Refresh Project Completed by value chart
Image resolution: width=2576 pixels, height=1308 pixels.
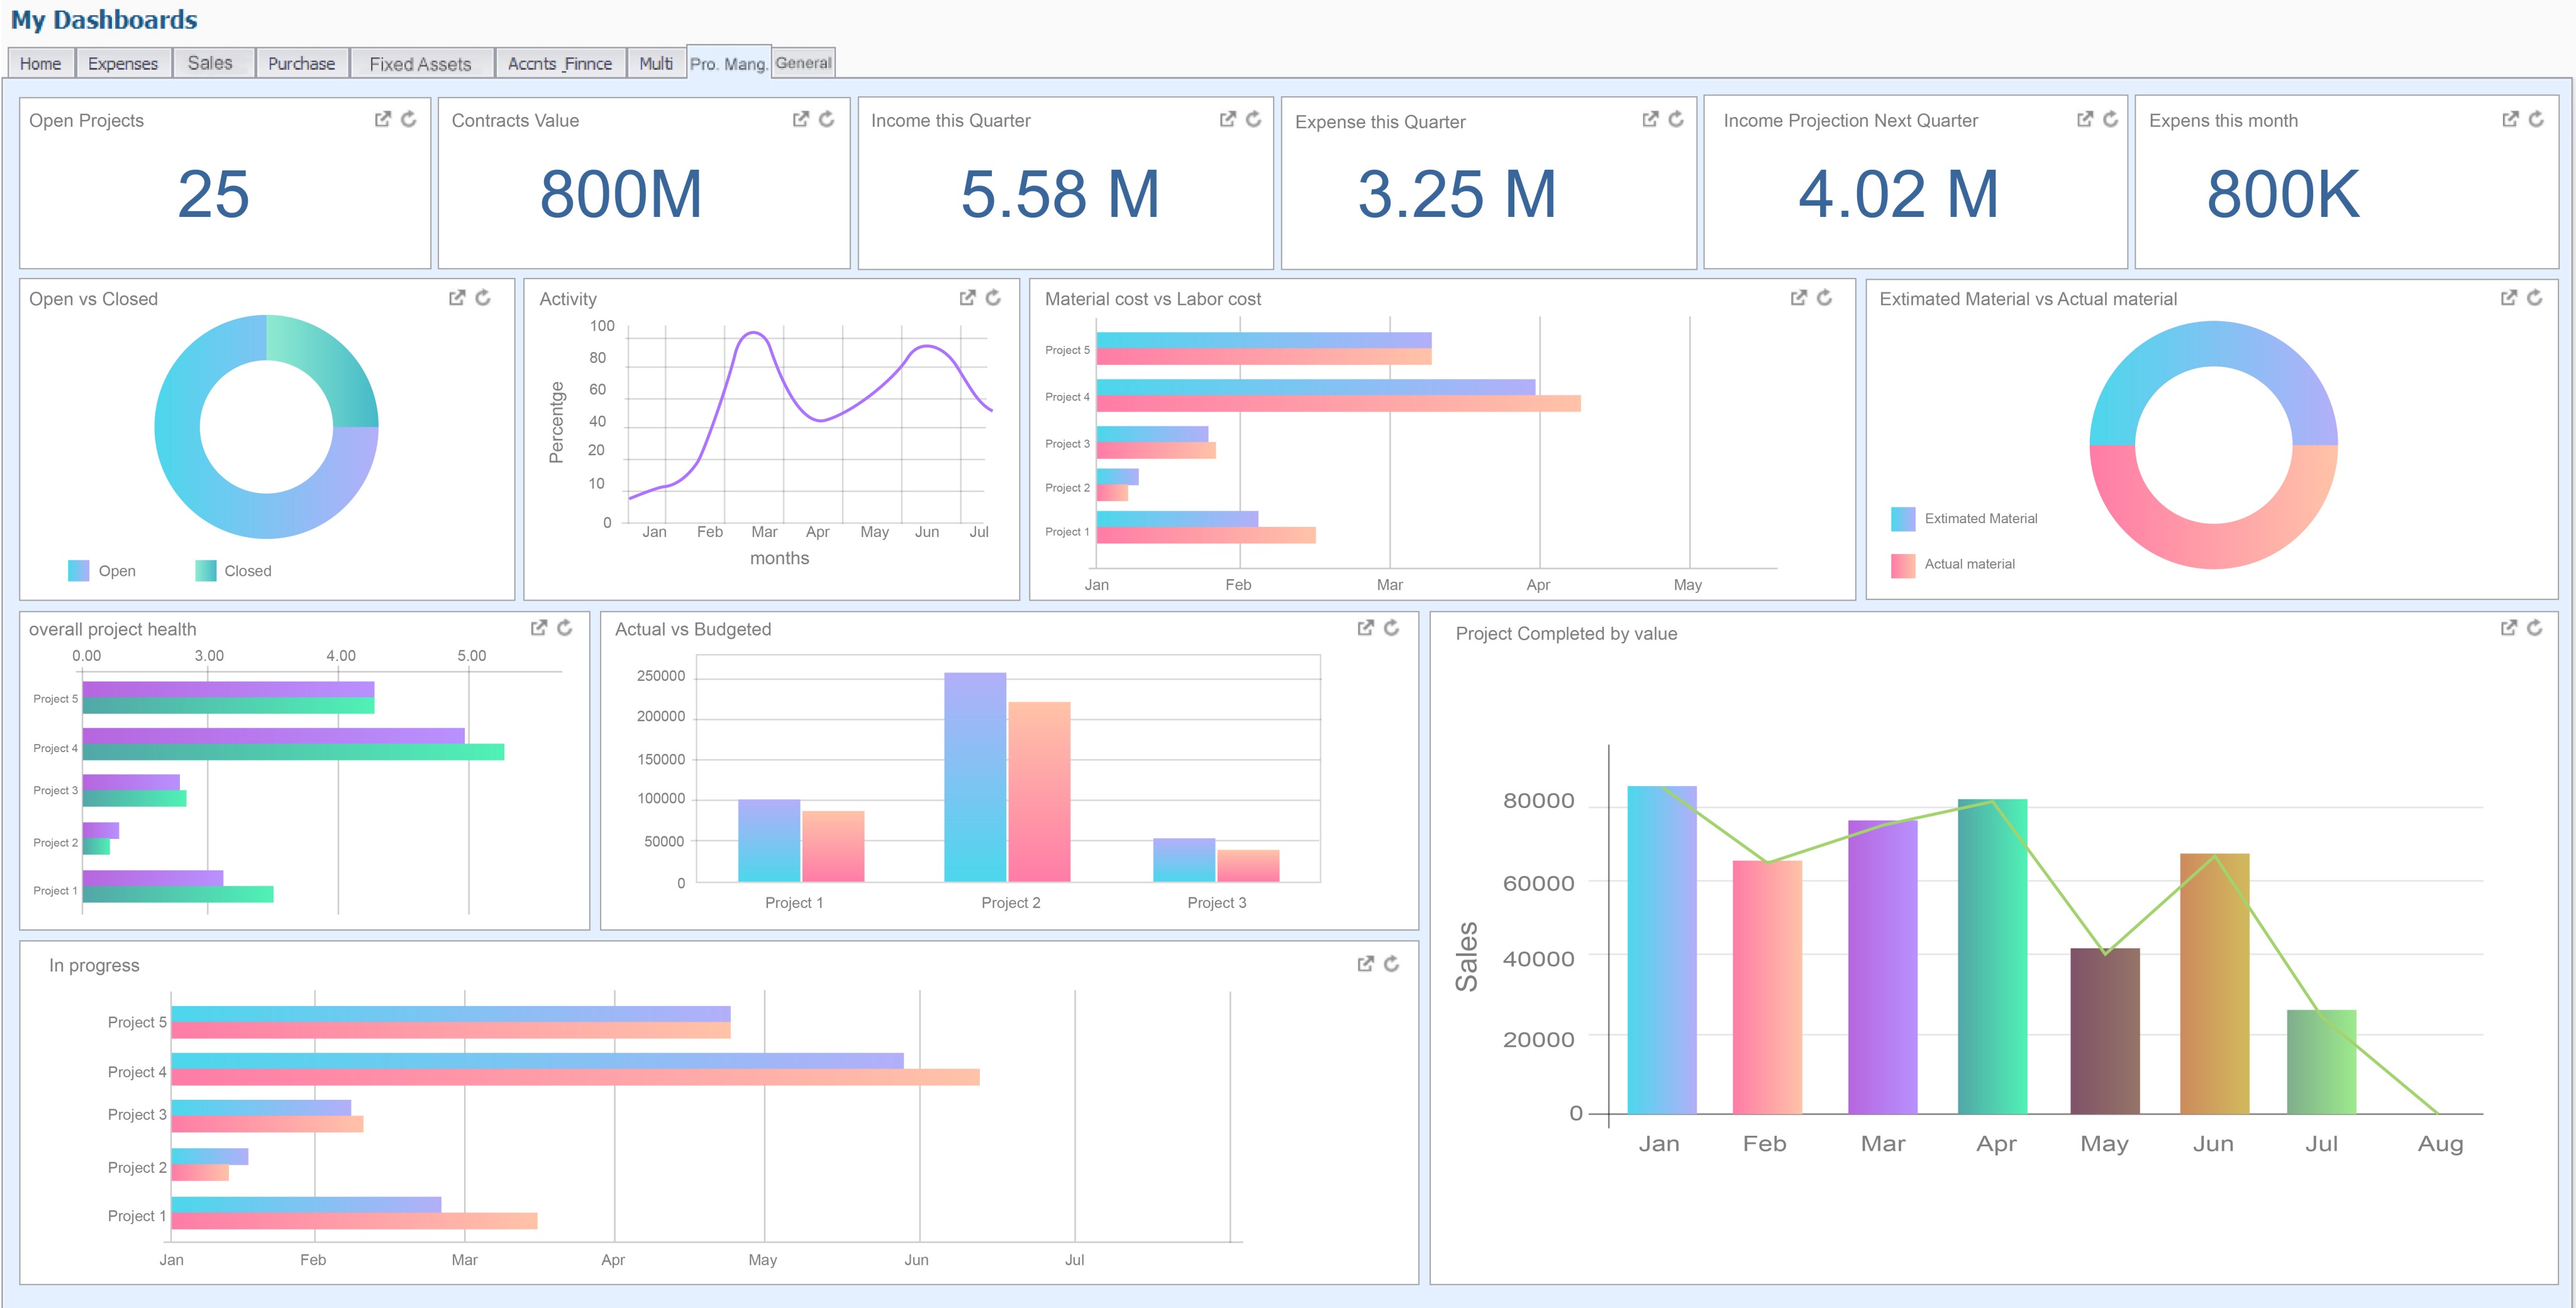click(x=2534, y=627)
